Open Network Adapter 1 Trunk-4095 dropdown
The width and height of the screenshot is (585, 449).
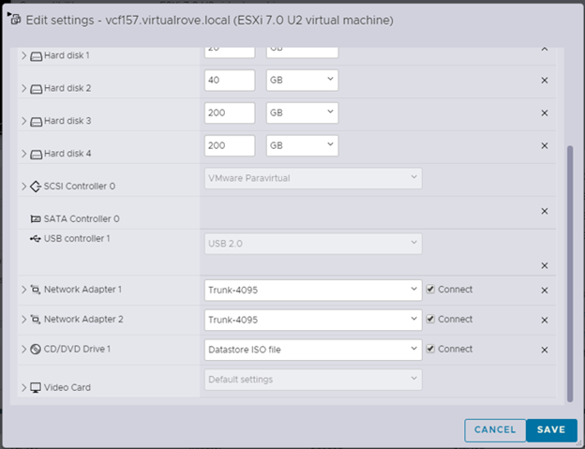click(x=312, y=290)
